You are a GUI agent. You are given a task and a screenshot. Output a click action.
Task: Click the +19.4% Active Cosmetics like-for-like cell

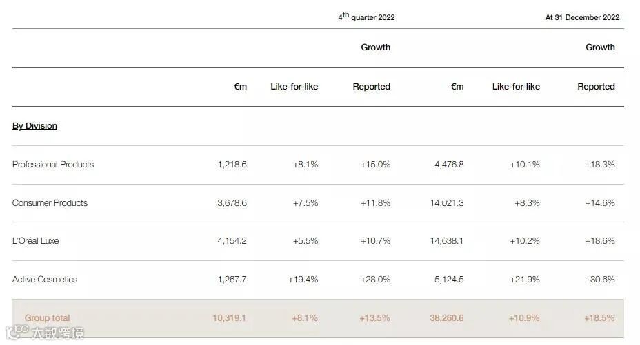[x=303, y=280]
